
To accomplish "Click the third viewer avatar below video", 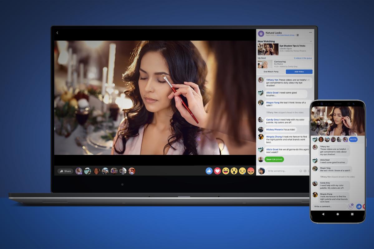I will pyautogui.click(x=97, y=171).
